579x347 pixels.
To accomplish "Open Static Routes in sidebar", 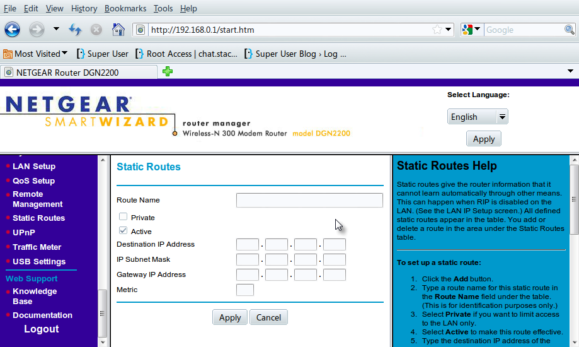I will coord(39,218).
